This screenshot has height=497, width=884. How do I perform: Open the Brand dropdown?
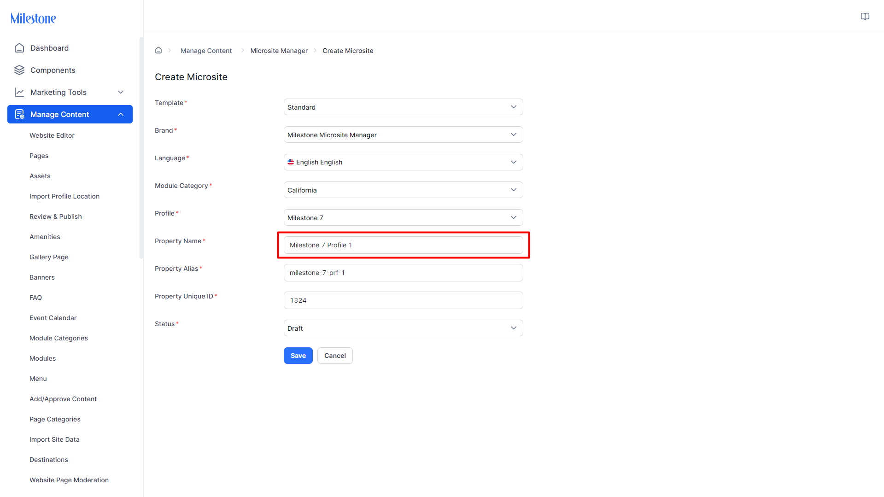(x=403, y=134)
